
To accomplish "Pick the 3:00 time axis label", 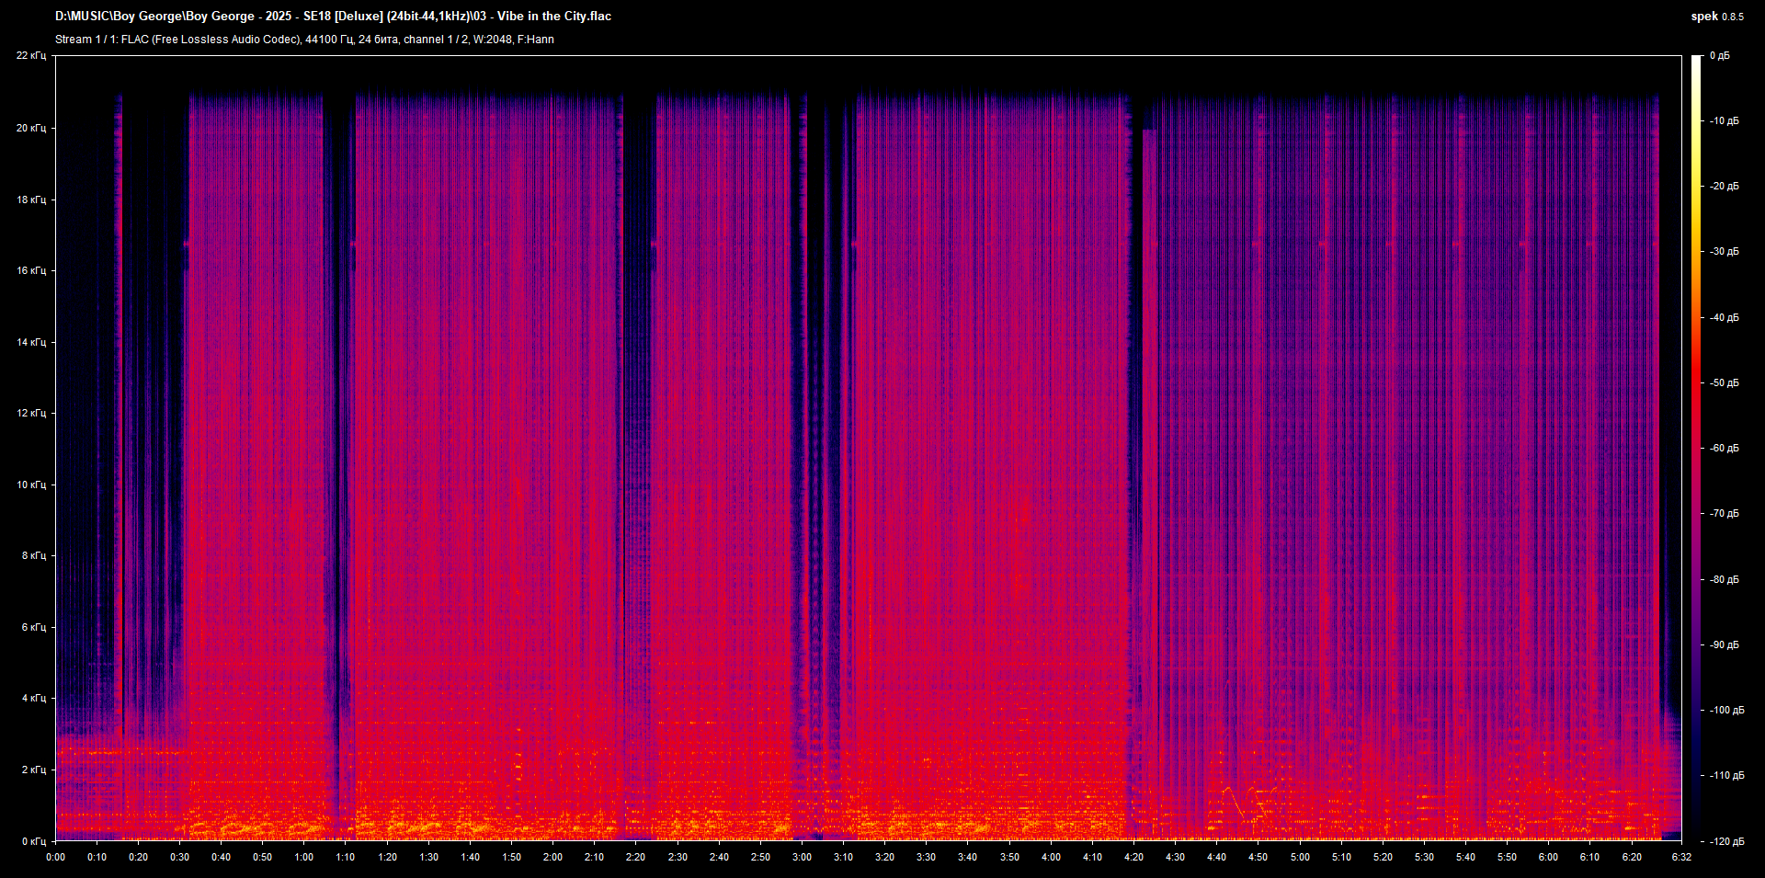I will pyautogui.click(x=803, y=858).
